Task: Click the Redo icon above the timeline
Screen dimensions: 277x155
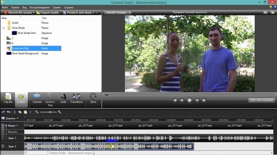Action: (8, 112)
